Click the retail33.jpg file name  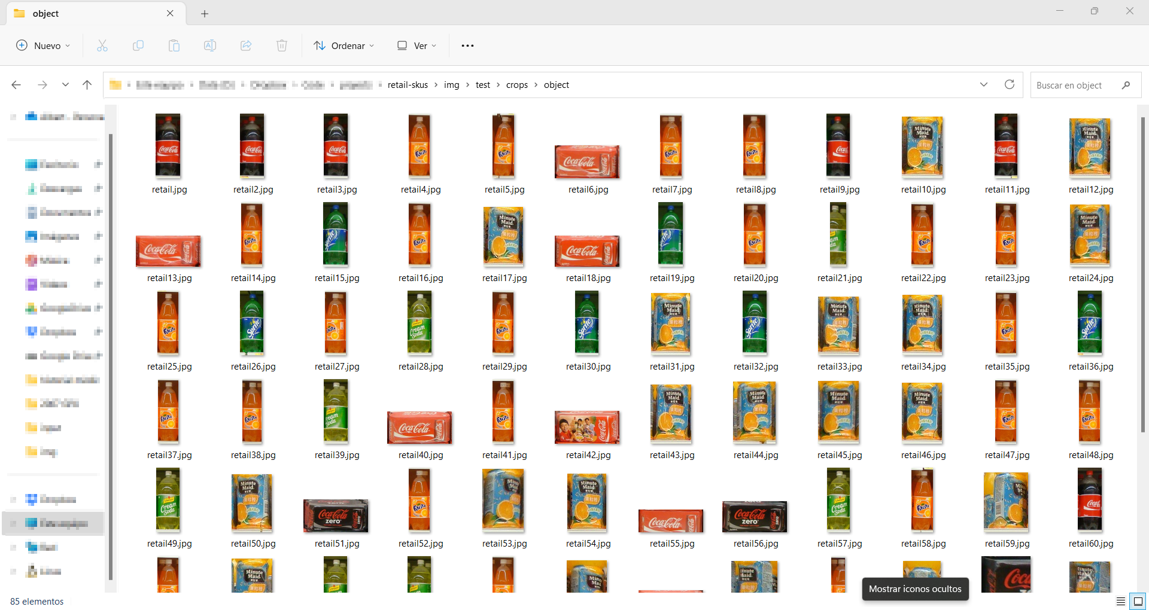[x=840, y=367]
